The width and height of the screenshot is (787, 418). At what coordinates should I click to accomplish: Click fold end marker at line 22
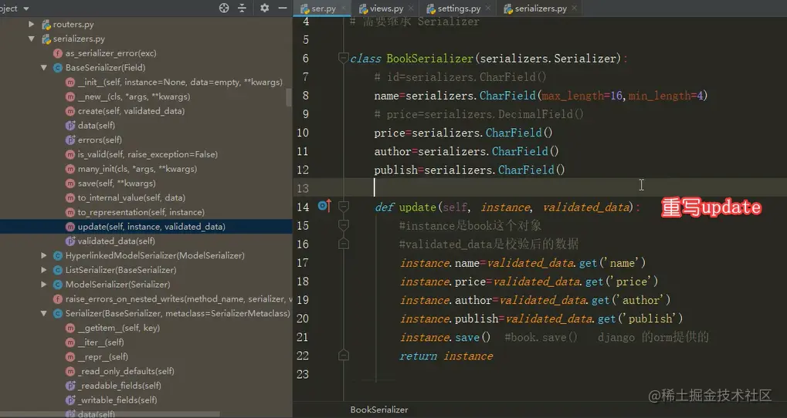pyautogui.click(x=344, y=356)
